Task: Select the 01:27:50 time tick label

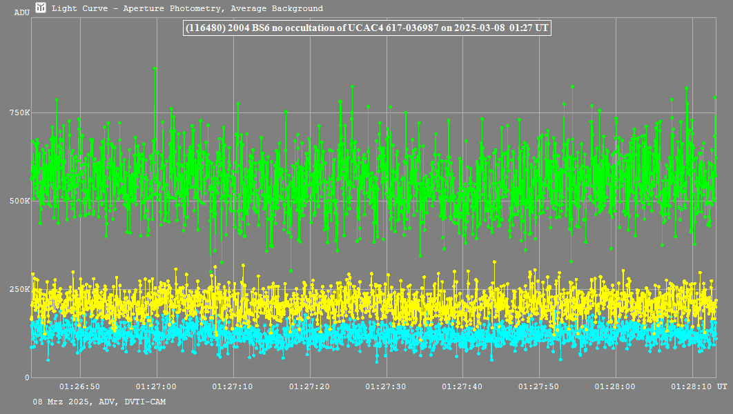Action: 538,387
